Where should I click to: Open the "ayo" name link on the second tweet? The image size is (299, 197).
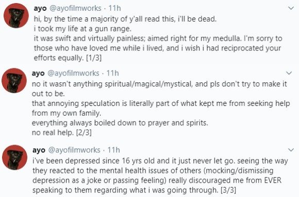[38, 73]
